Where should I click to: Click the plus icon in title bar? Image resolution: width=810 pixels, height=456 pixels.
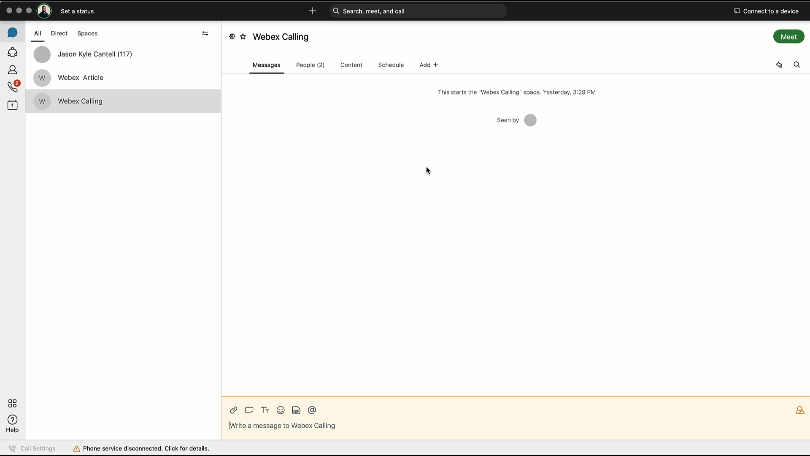pos(313,11)
